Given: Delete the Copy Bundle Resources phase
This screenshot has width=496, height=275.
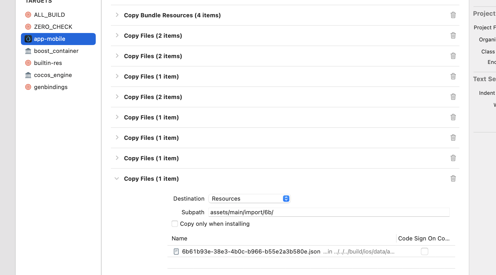Looking at the screenshot, I should [x=453, y=15].
